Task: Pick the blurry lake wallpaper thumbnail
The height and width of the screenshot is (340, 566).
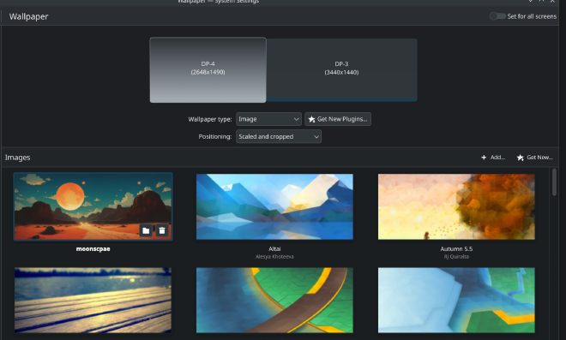Action: (x=93, y=300)
